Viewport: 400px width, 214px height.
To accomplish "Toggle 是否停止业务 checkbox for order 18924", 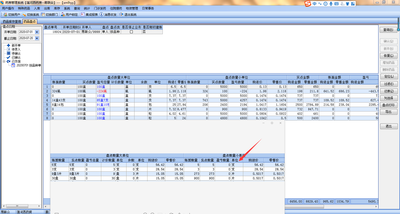I will coord(131,32).
